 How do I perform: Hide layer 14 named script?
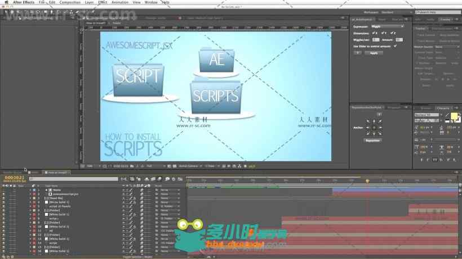[x=3, y=243]
